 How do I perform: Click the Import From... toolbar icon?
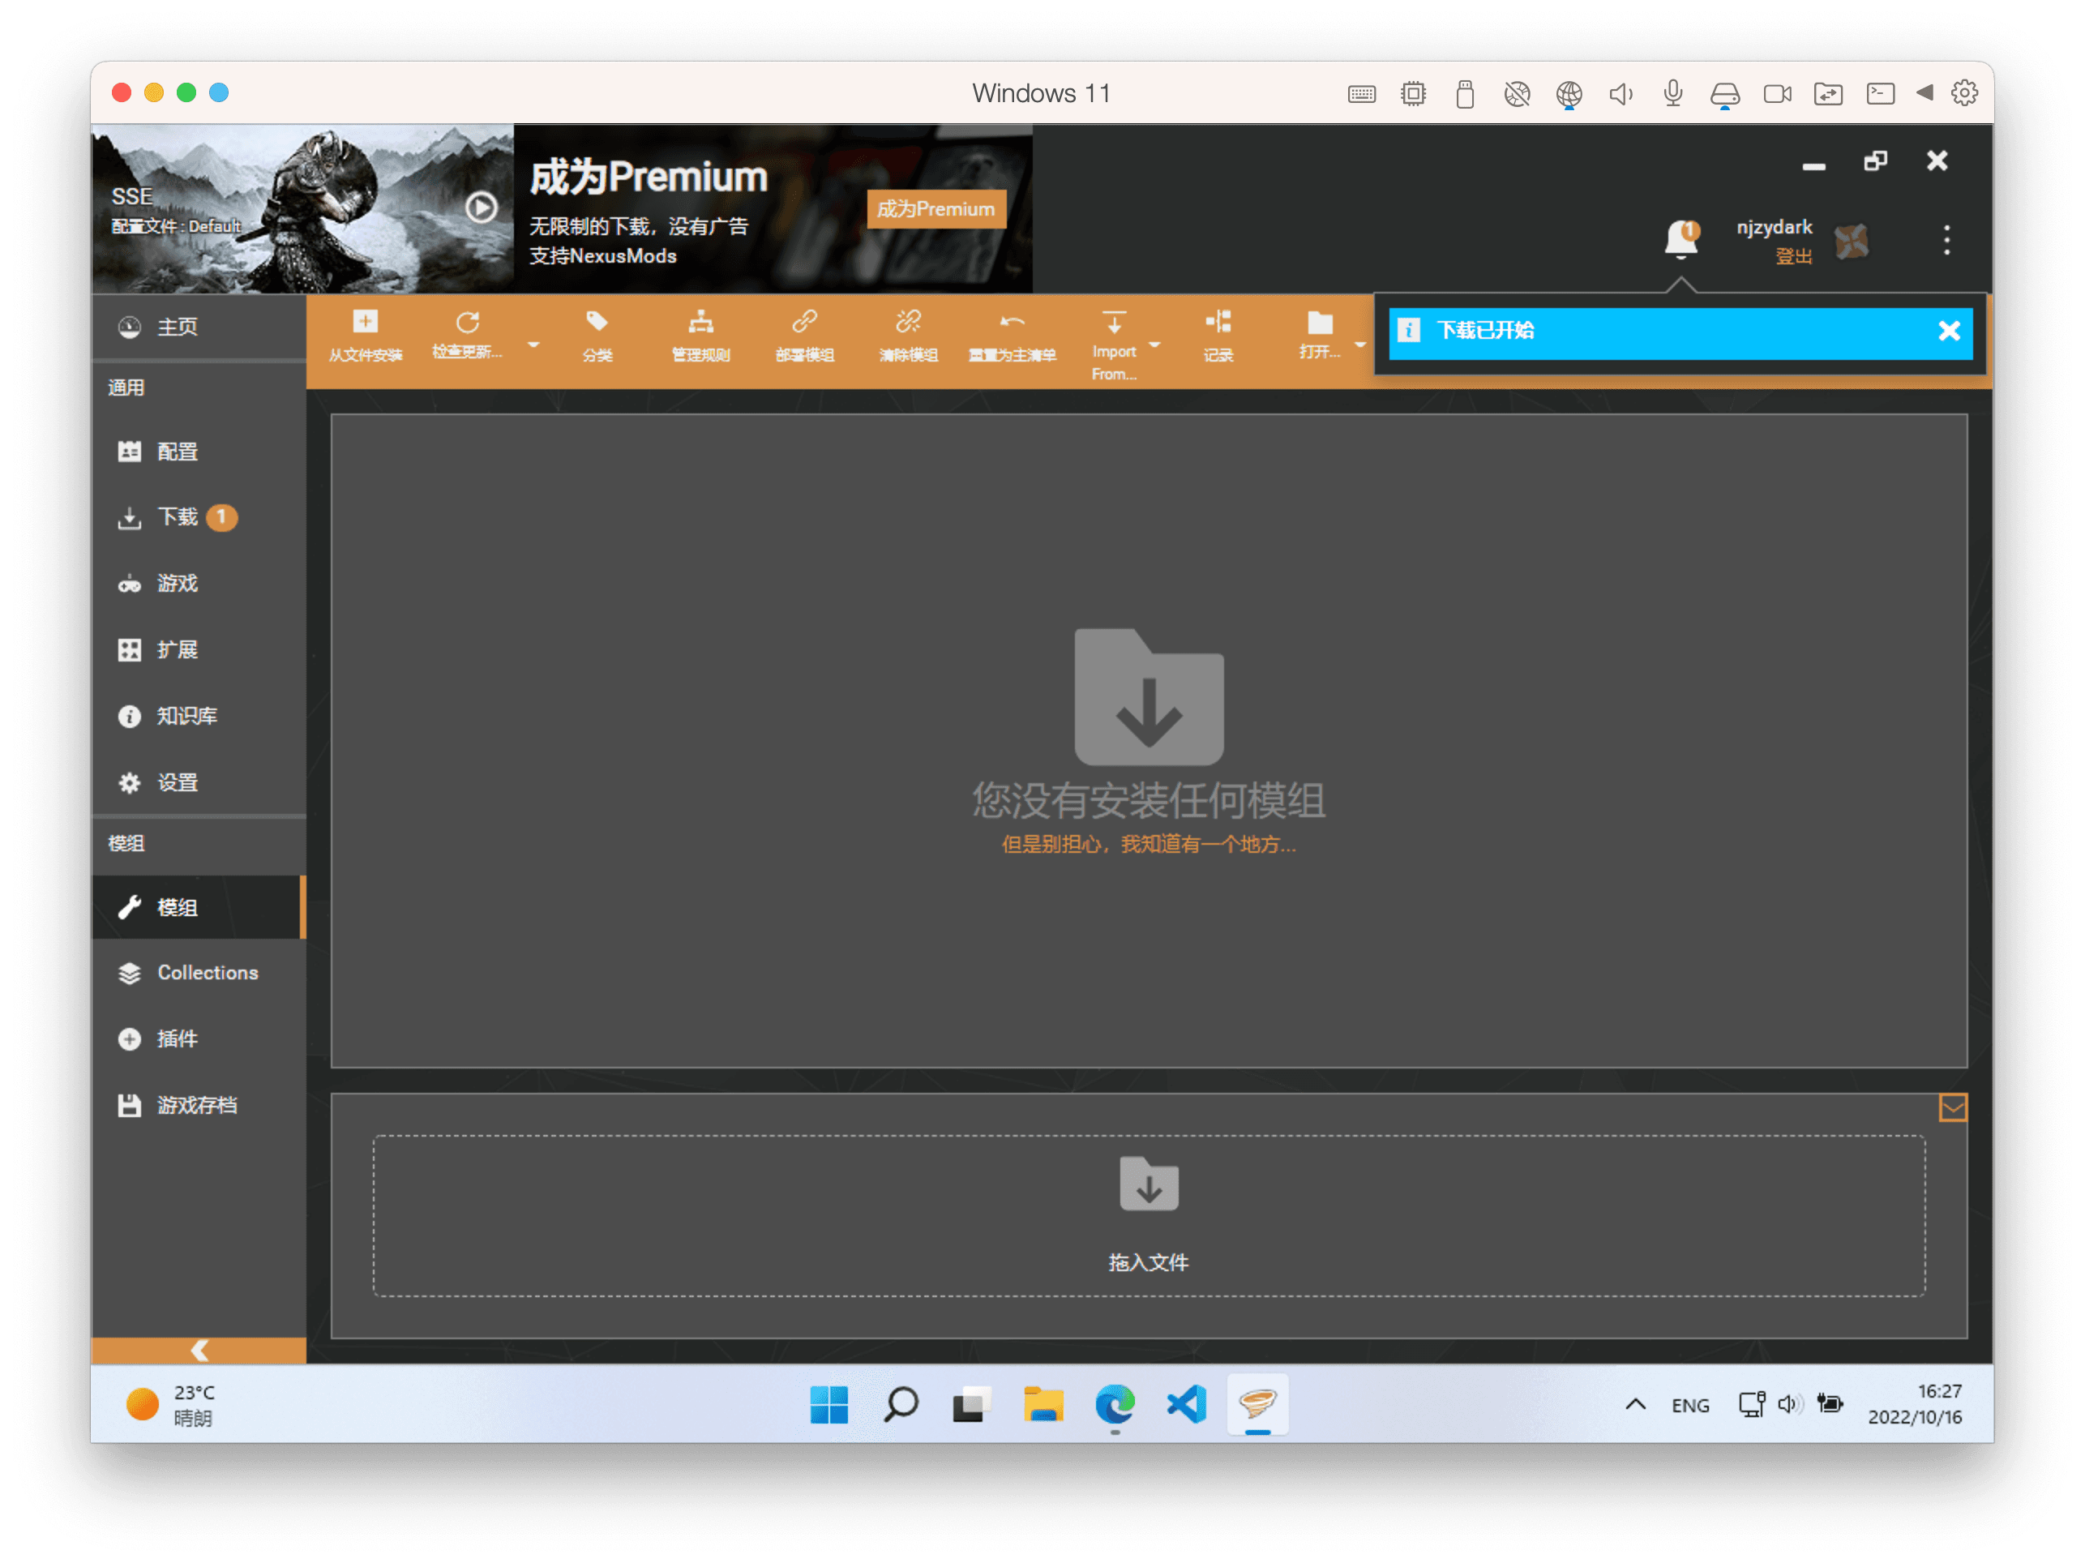[1114, 323]
